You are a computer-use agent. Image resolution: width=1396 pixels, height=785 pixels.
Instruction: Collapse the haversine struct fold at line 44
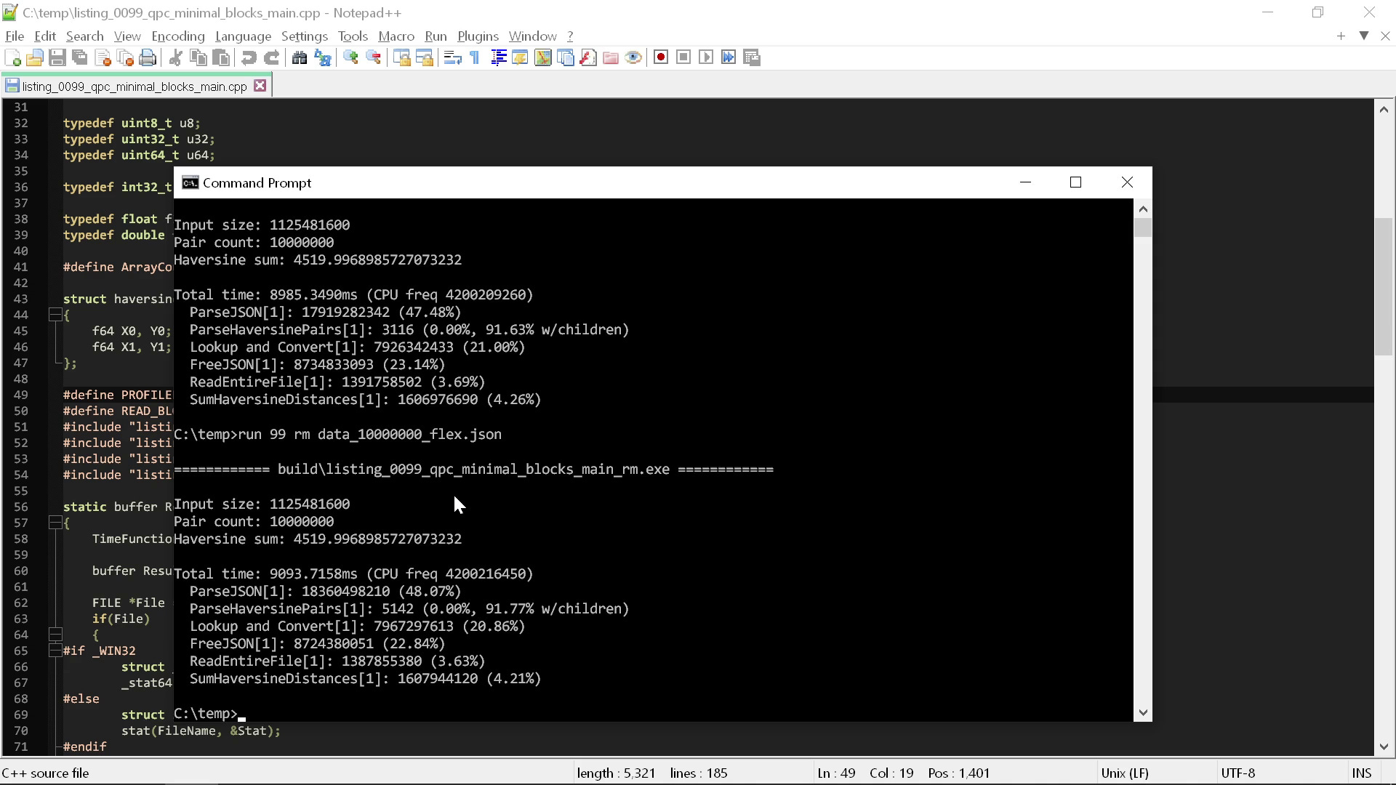point(55,315)
